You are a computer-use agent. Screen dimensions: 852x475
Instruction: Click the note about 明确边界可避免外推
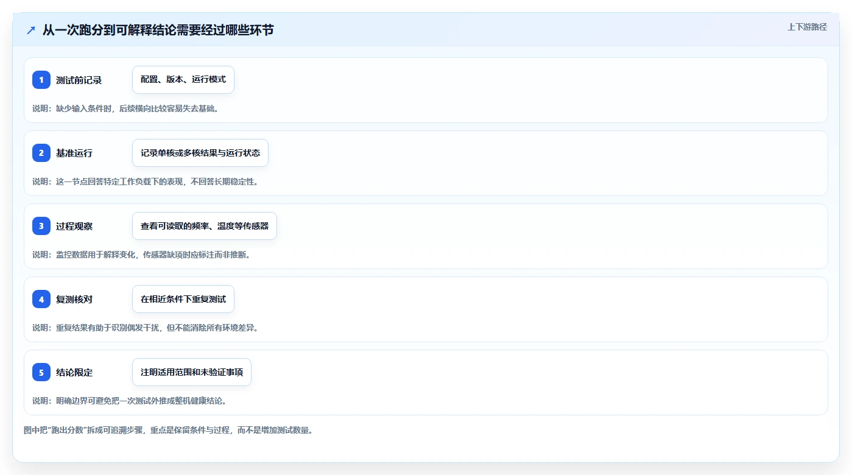[129, 401]
